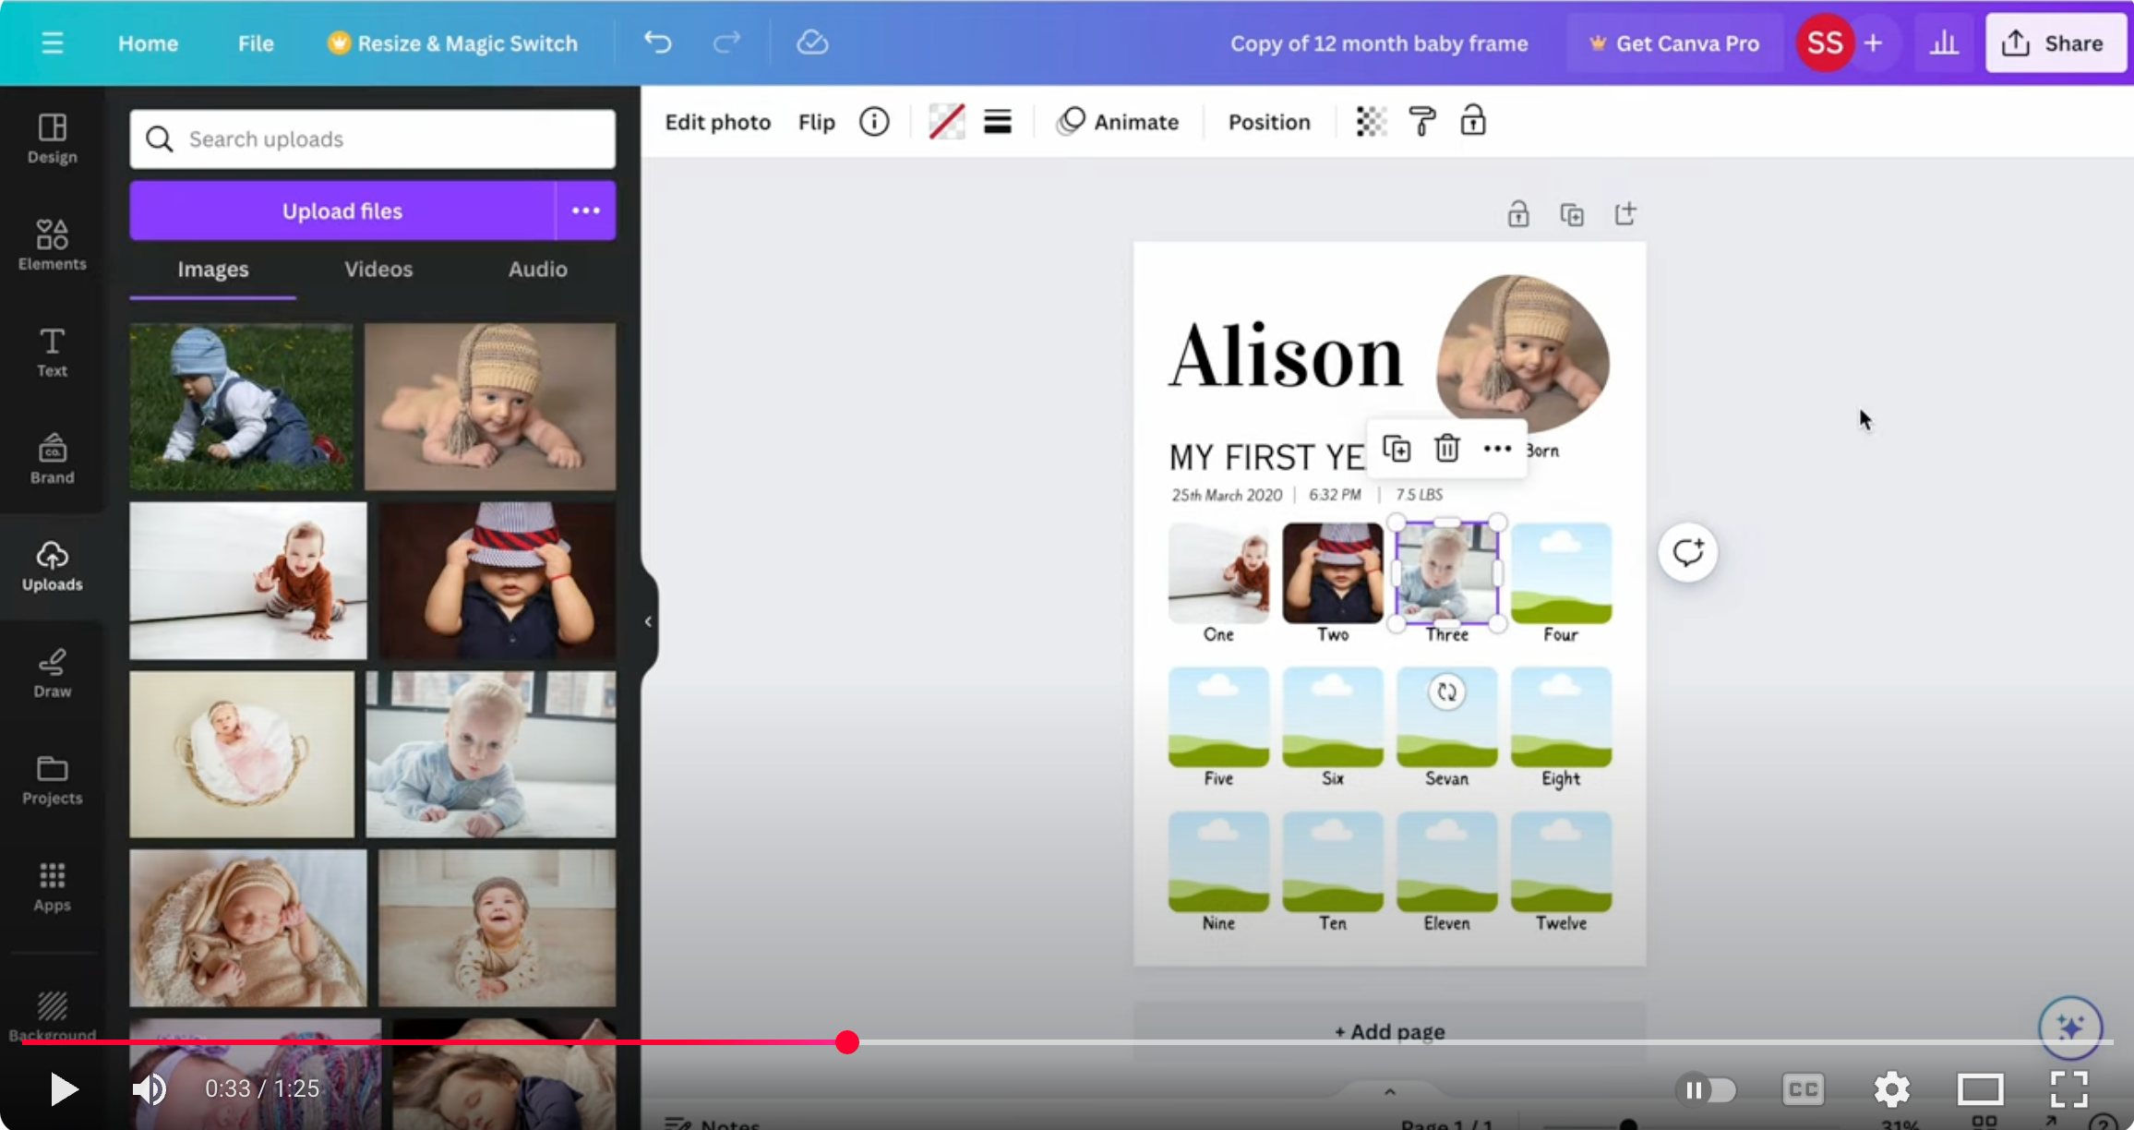Select the baby on grass upload thumbnail

click(x=241, y=406)
